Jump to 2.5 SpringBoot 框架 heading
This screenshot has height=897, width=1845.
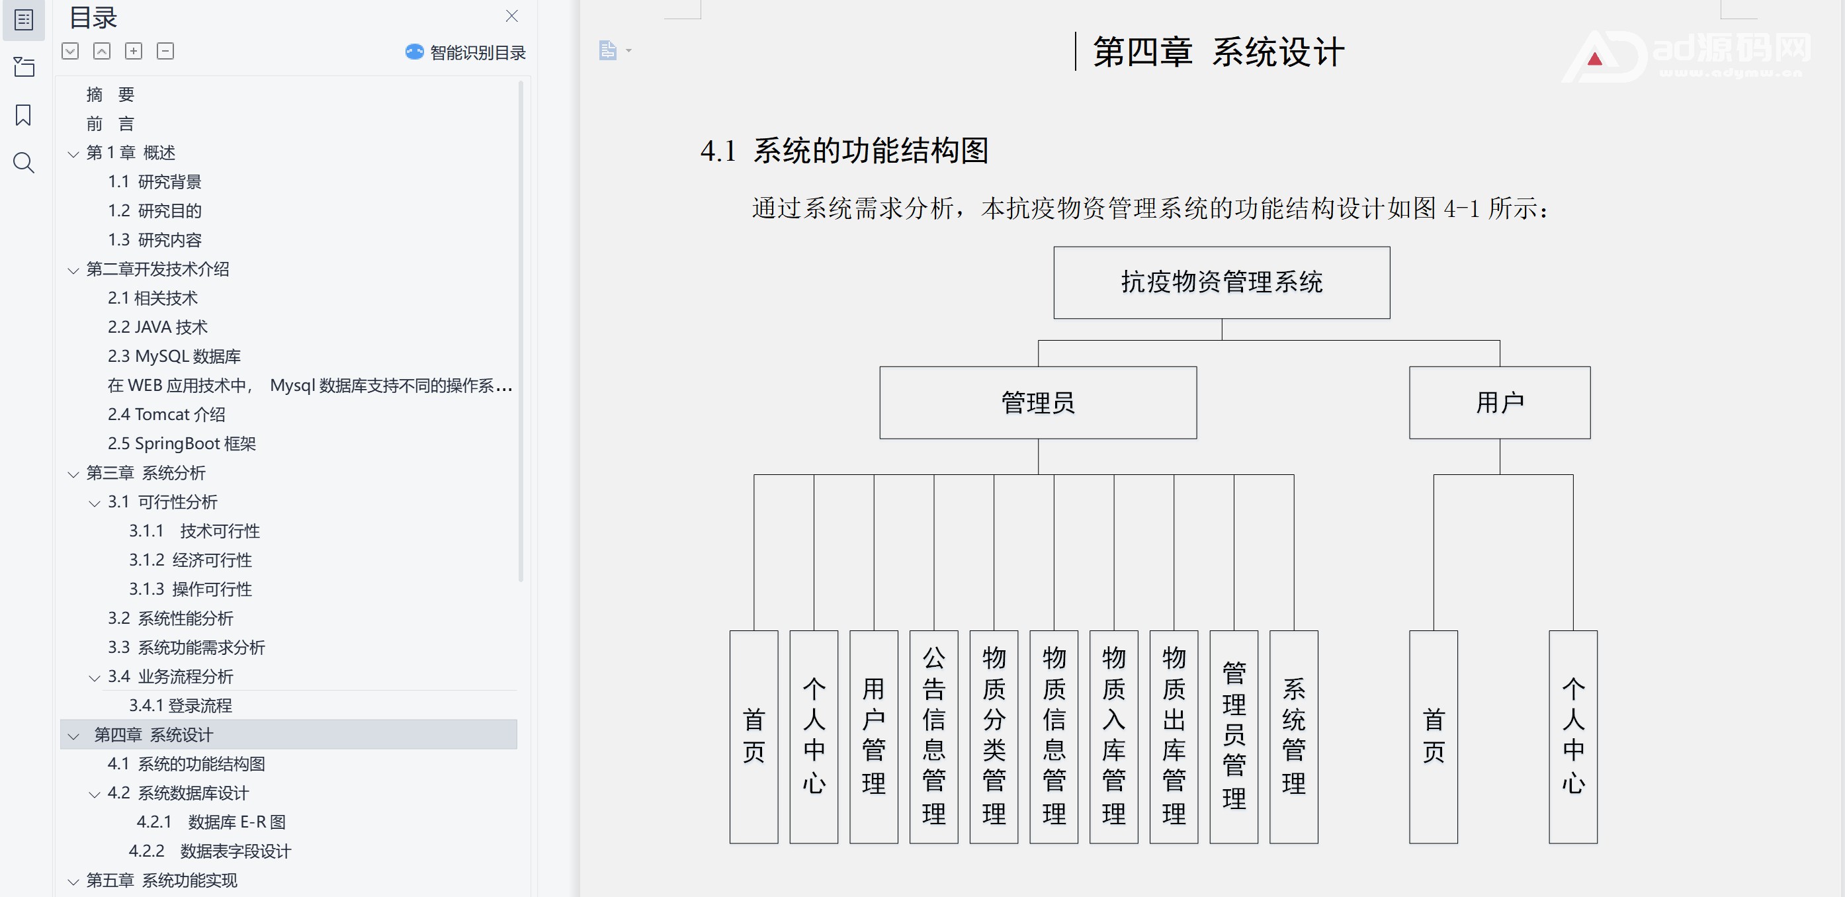181,443
